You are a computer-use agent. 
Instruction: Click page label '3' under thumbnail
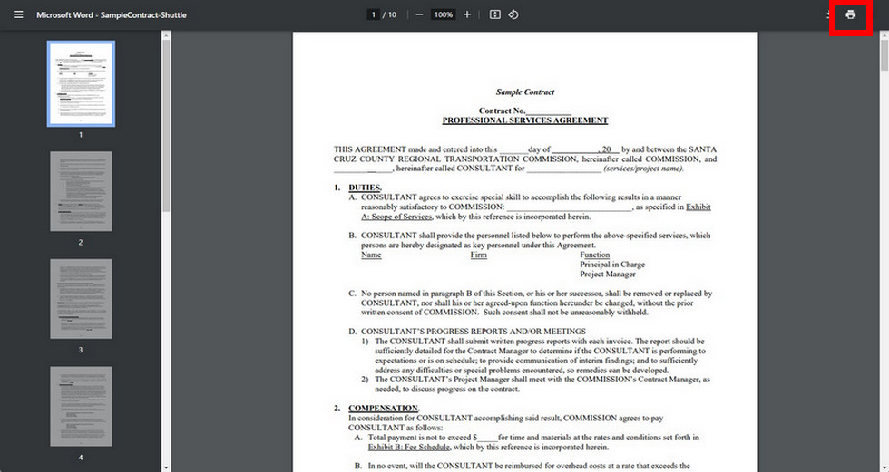pos(81,350)
